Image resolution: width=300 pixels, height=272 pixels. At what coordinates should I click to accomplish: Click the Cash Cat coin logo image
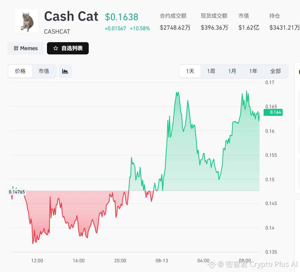[27, 21]
